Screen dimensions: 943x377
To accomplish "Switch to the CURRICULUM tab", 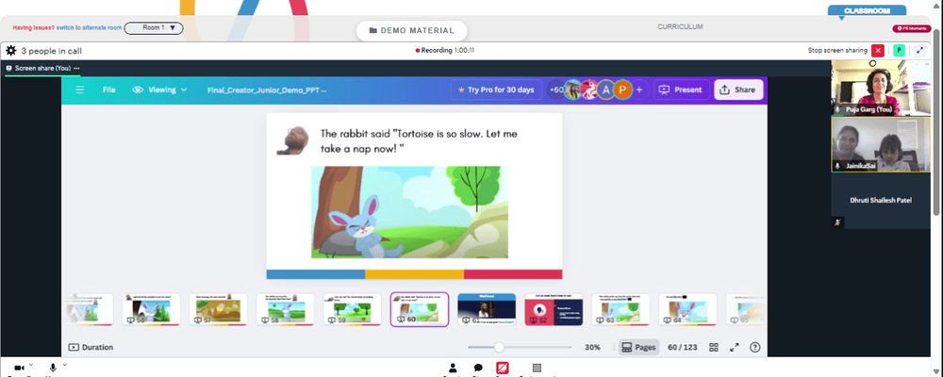I will tap(680, 27).
